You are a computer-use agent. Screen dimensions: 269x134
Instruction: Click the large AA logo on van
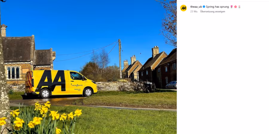(x=51, y=81)
